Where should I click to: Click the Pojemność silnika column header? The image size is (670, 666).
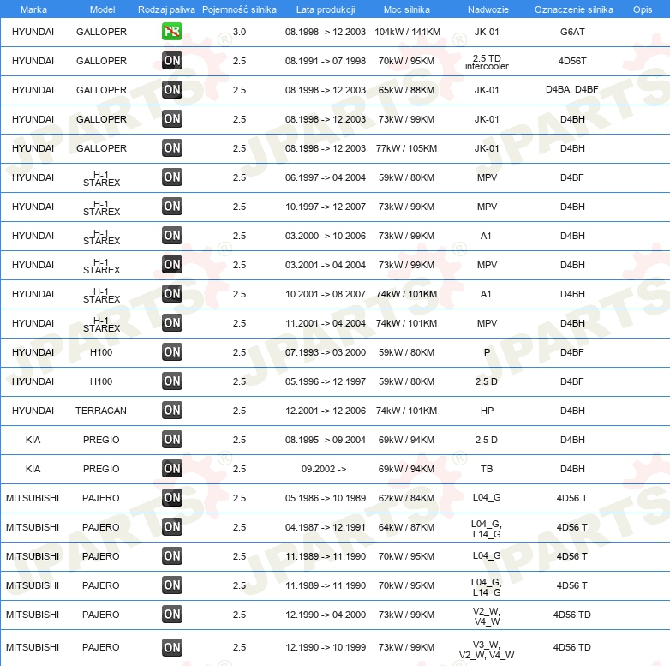(x=239, y=9)
